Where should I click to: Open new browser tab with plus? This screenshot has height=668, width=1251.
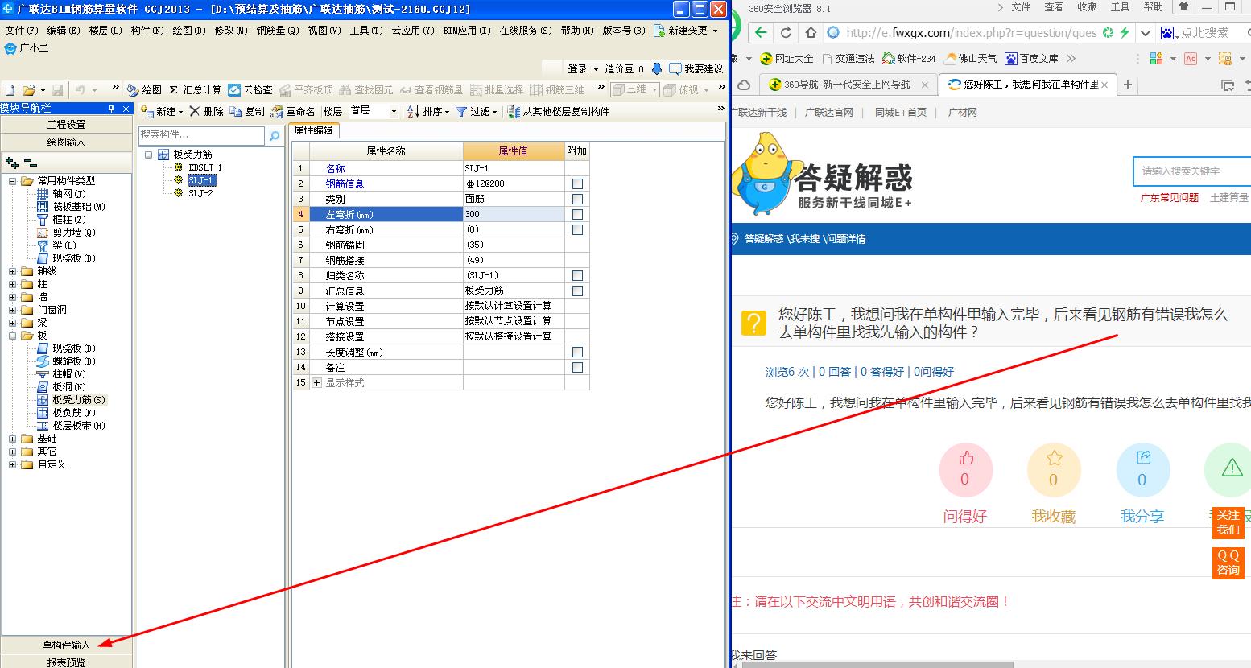[1128, 85]
